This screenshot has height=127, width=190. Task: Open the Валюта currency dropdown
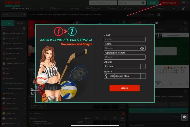[125, 76]
